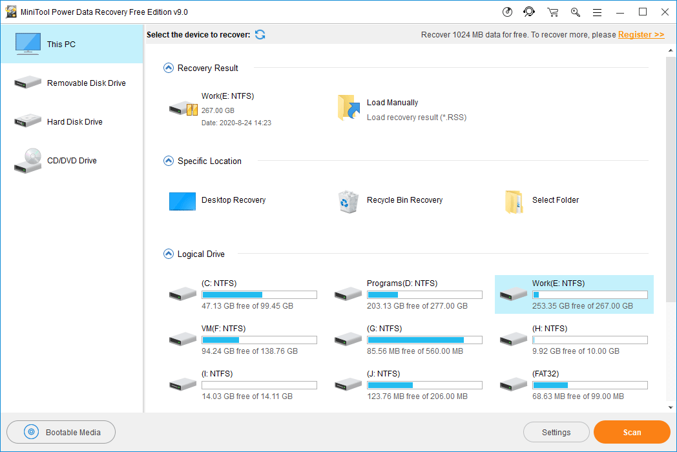Image resolution: width=677 pixels, height=452 pixels.
Task: Click the disc icon in title bar
Action: pos(507,12)
